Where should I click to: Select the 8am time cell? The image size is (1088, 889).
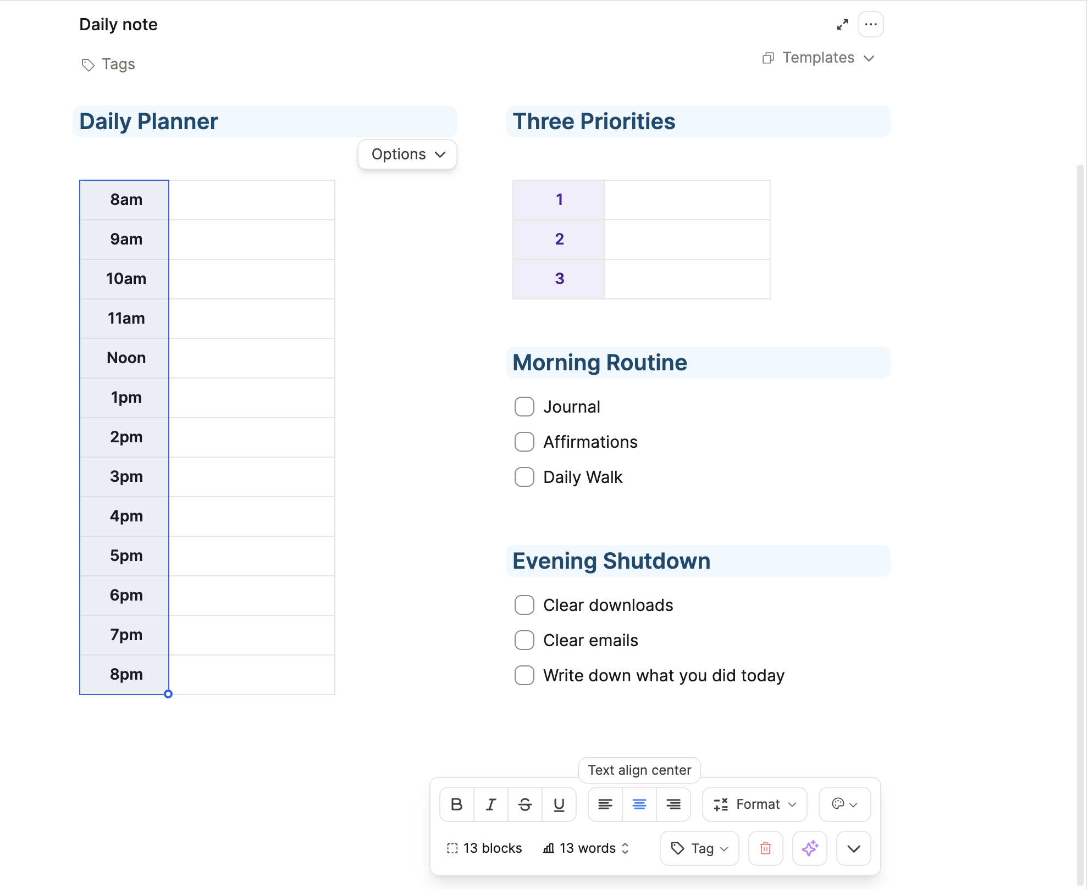[125, 200]
